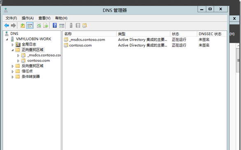Image resolution: width=241 pixels, height=150 pixels.
Task: Click 正向查找区域 folder icon in tree
Action: (x=18, y=50)
